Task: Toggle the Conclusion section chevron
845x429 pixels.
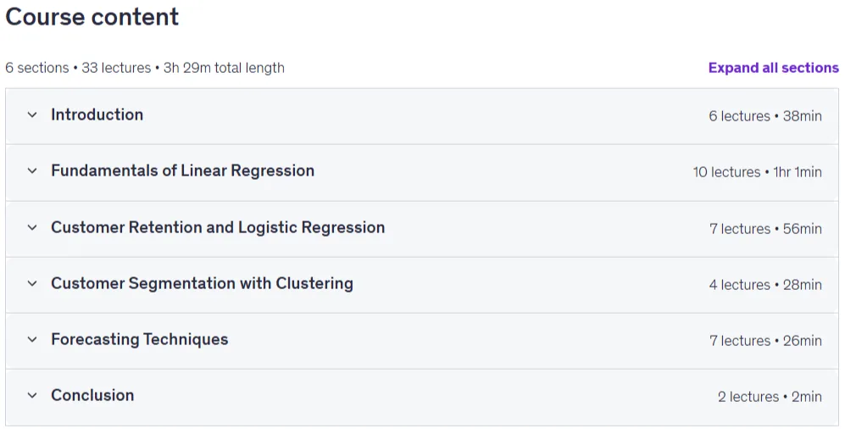Action: click(x=32, y=396)
